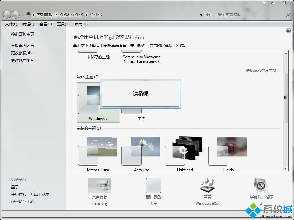
Task: Open the 查看(V) menu
Action: point(46,24)
